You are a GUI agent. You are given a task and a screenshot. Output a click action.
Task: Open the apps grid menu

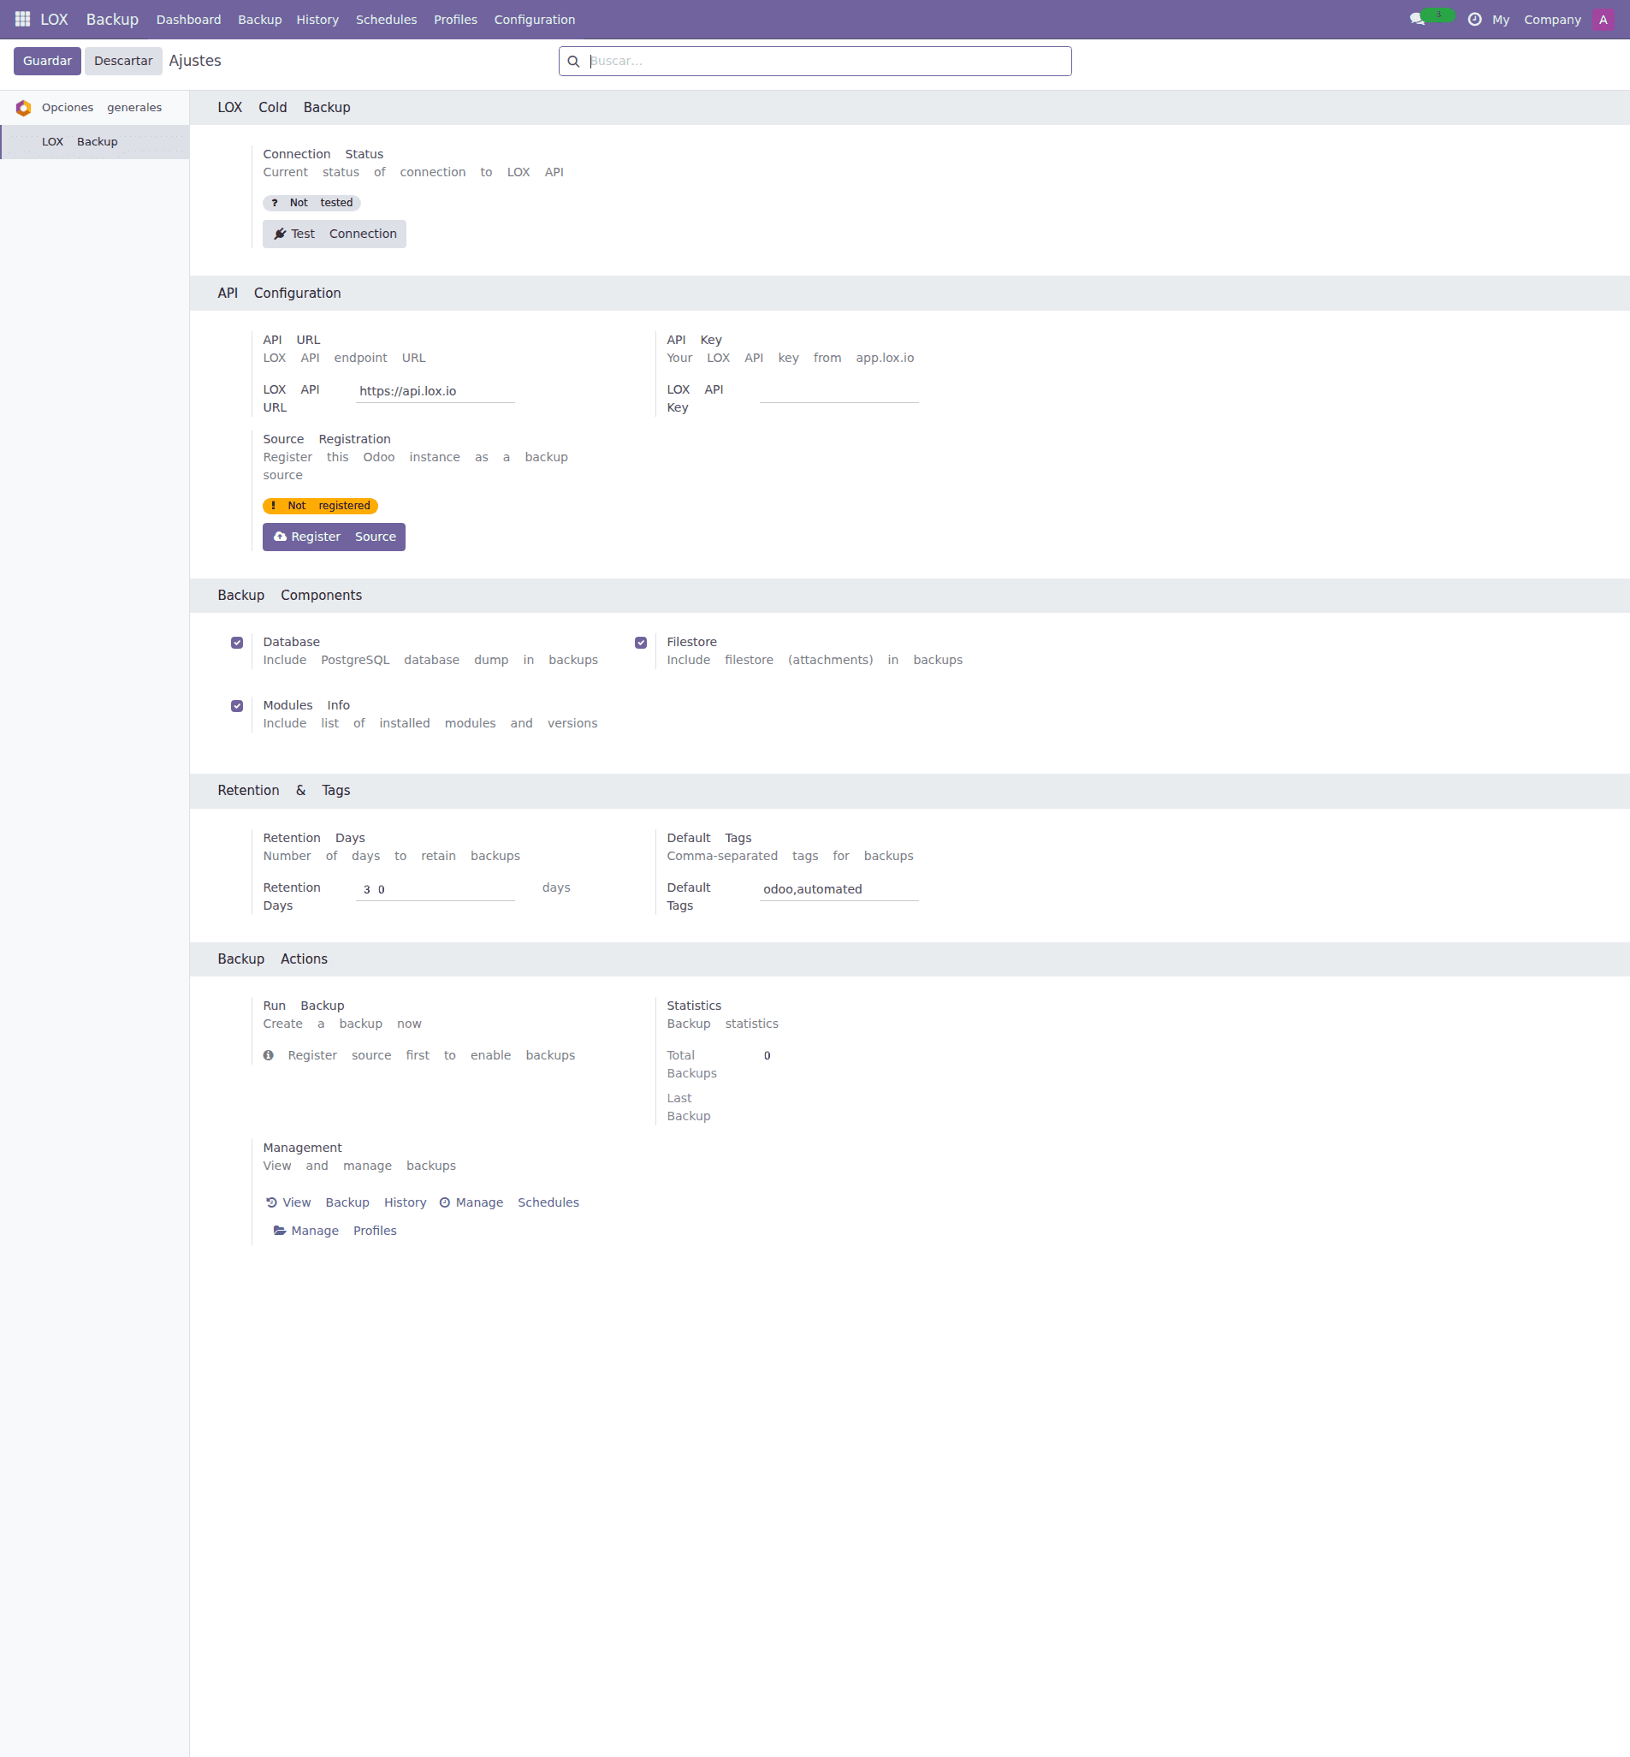click(21, 19)
